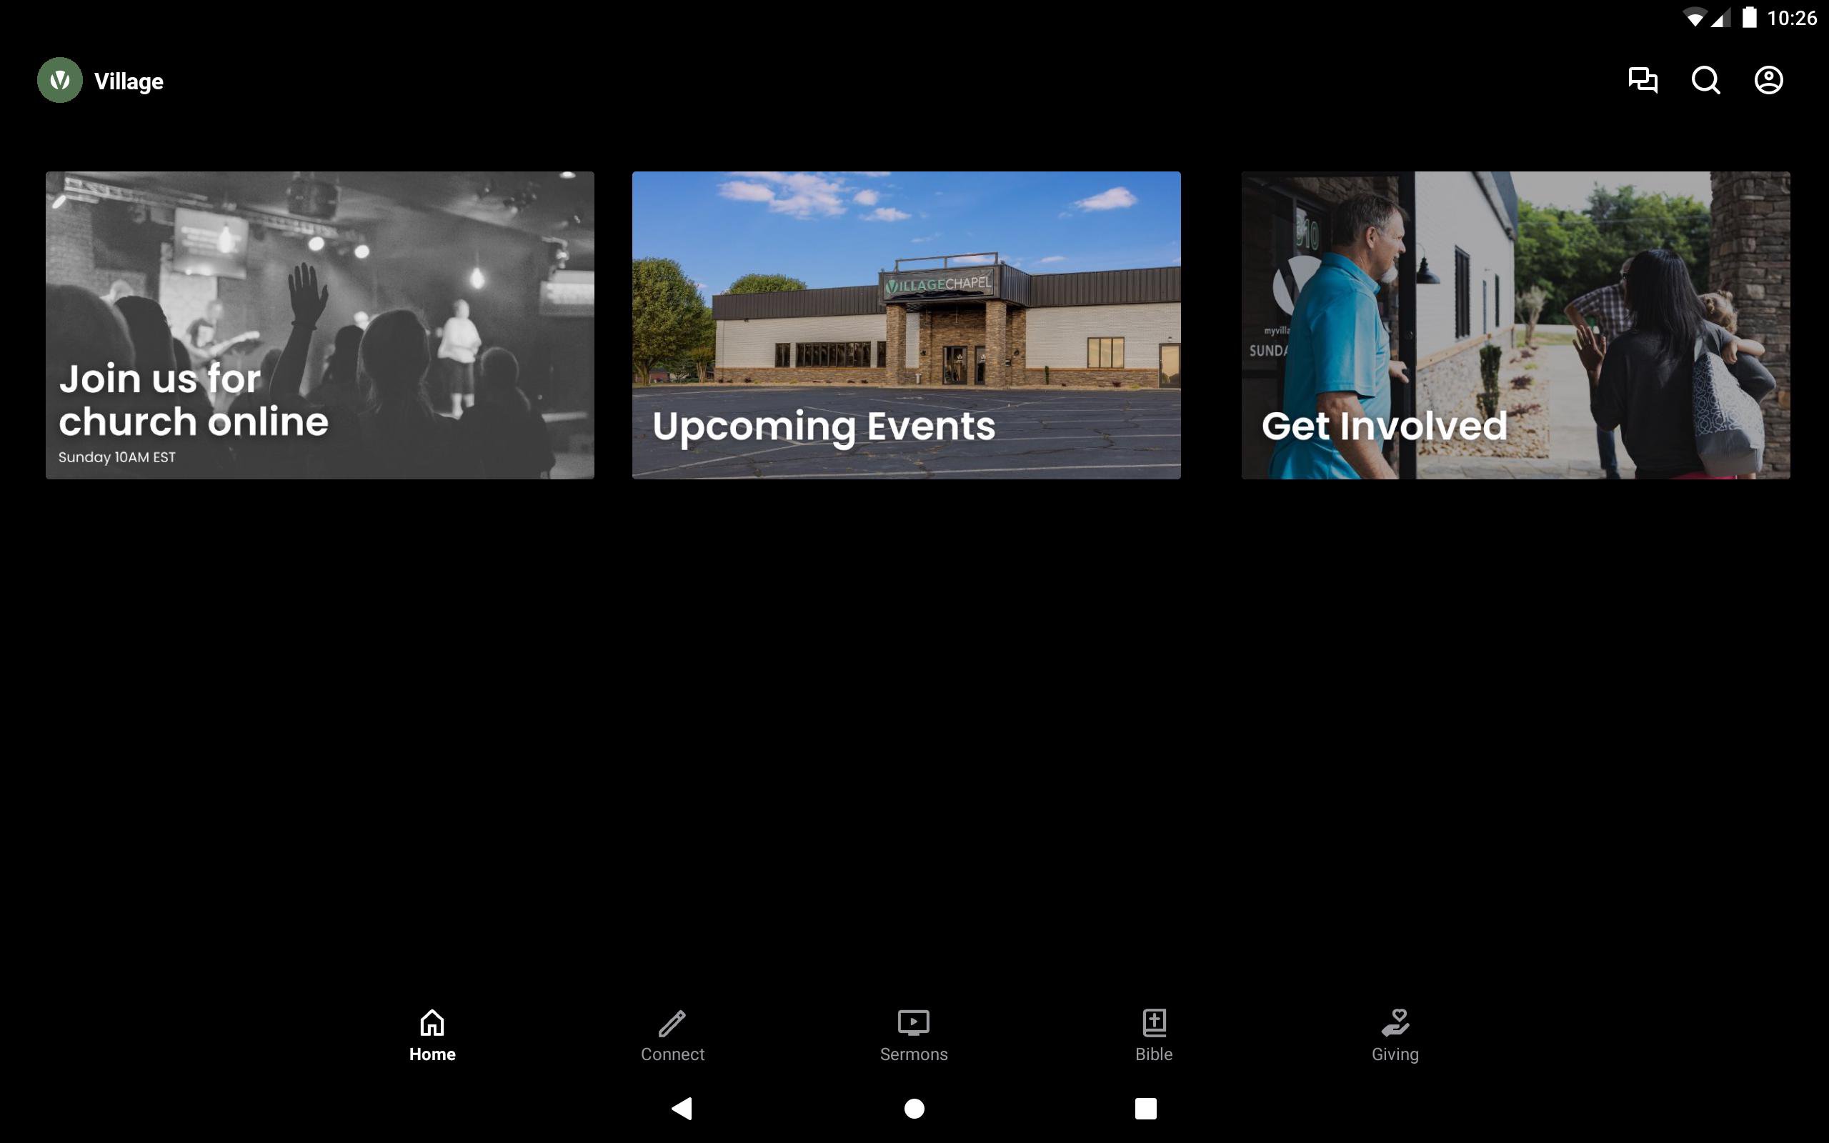Open the Upcoming Events card
Screen dimensions: 1829x1143
906,325
